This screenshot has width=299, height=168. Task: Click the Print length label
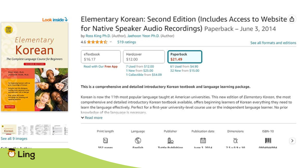point(105,131)
